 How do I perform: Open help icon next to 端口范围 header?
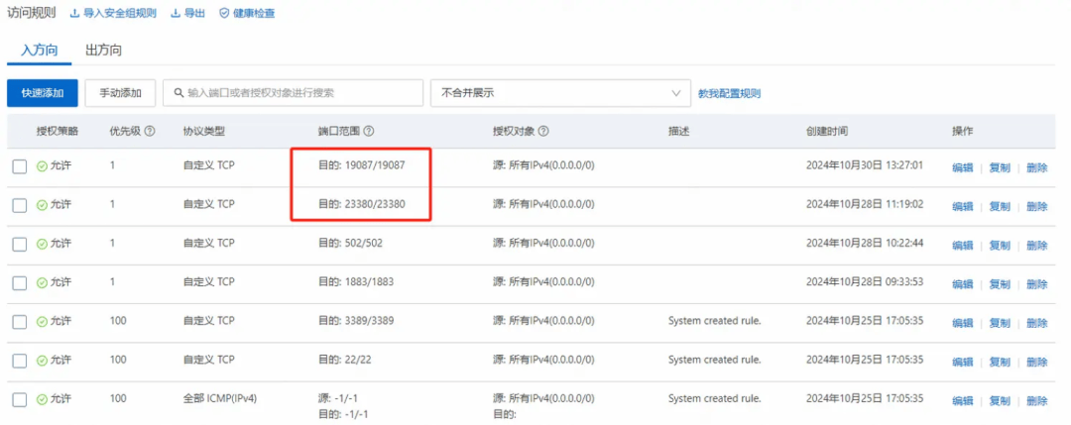pos(368,131)
